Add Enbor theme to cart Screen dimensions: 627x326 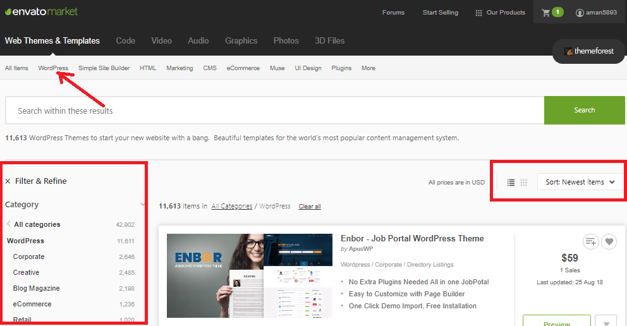pos(607,321)
